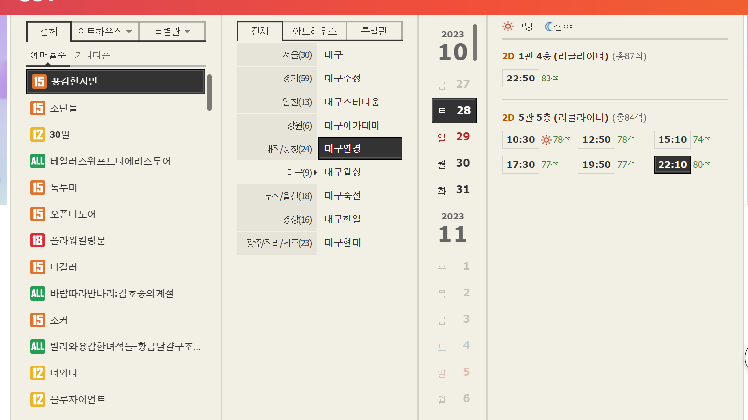Click the sun icon next to 10:30 showtime
The image size is (748, 420).
546,140
